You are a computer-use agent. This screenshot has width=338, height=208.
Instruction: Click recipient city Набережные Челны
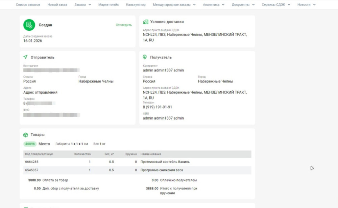click(x=216, y=81)
